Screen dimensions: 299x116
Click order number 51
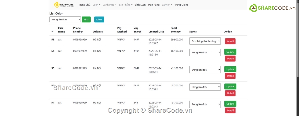tap(53, 103)
